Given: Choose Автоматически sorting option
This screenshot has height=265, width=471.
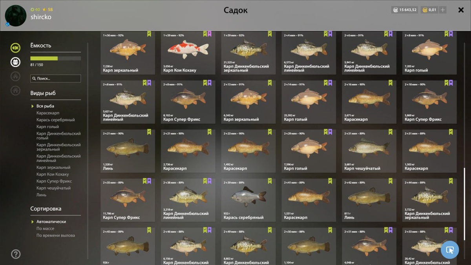Looking at the screenshot, I should click(x=51, y=221).
